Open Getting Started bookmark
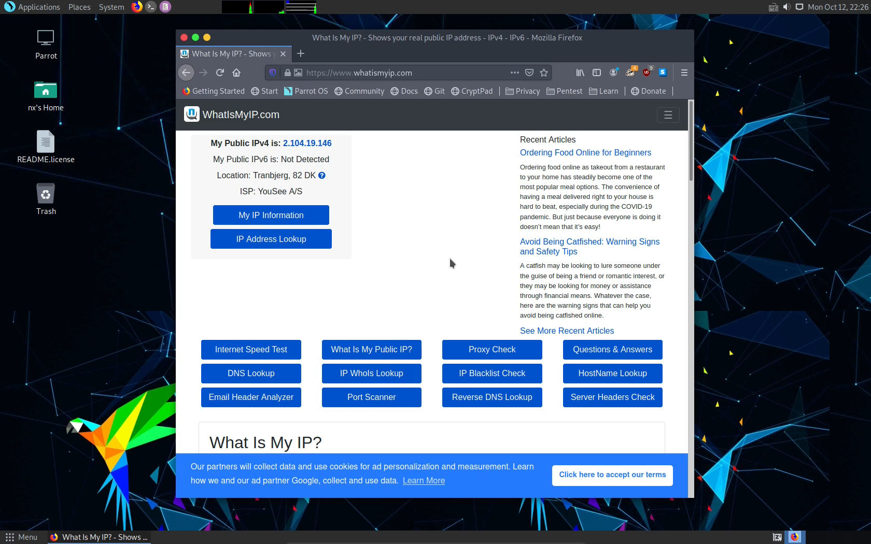This screenshot has width=871, height=544. 213,91
